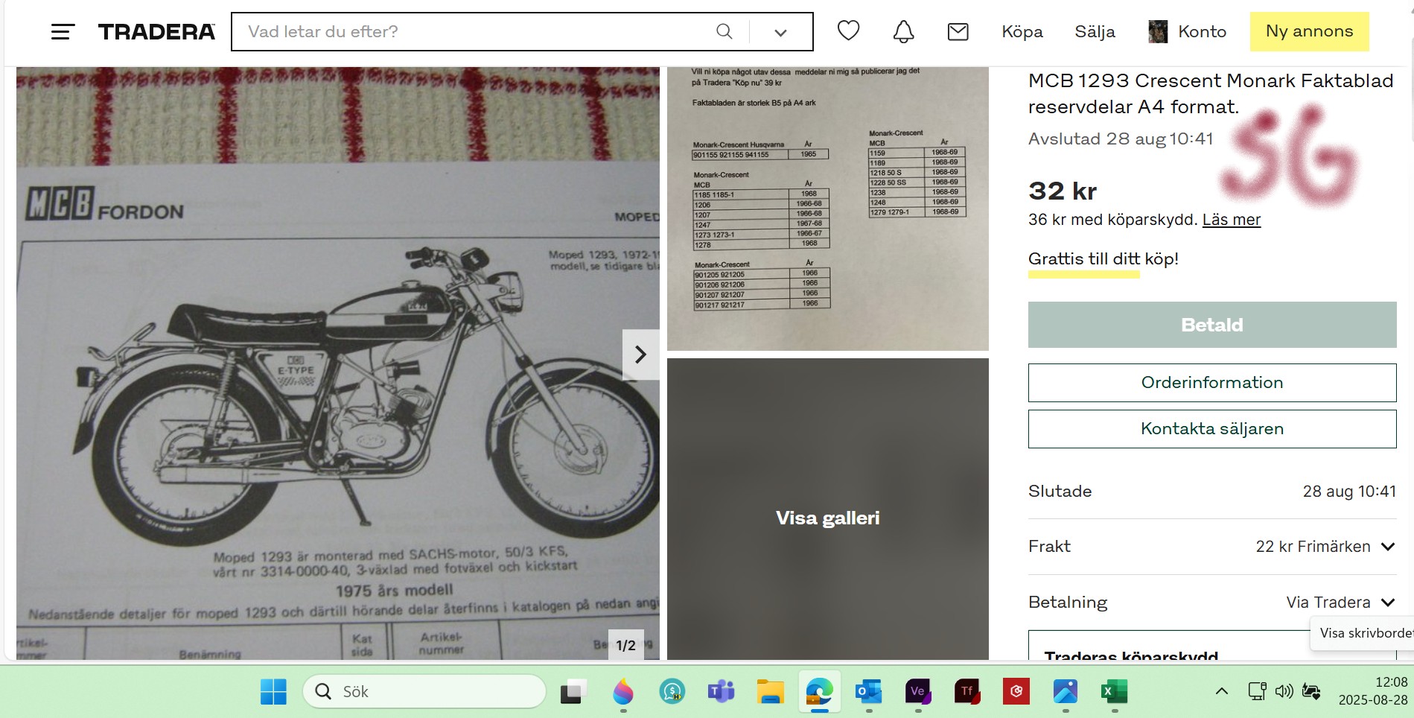Click the taskbar Sök search box

click(424, 692)
